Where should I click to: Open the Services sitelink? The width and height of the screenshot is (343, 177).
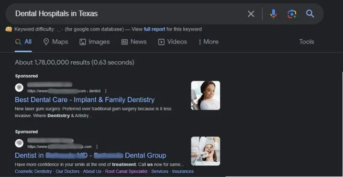pyautogui.click(x=160, y=171)
